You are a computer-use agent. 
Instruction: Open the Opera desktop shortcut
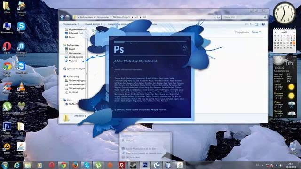pos(7,48)
